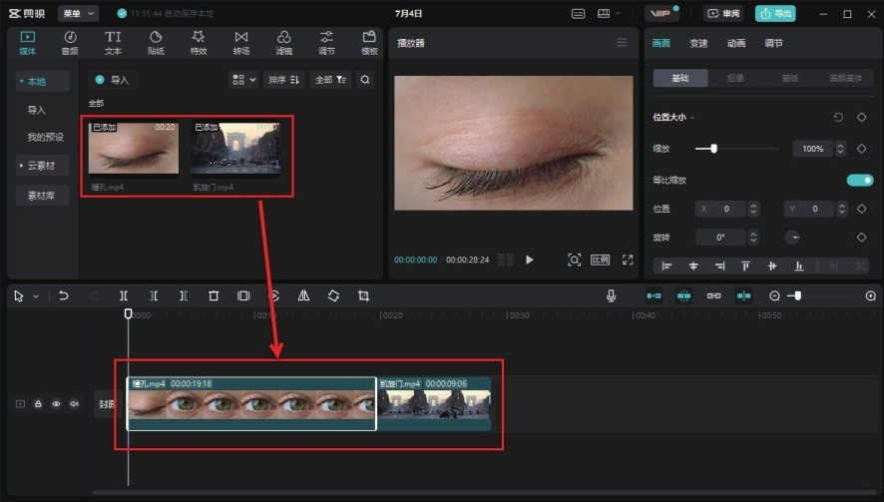The image size is (884, 502).
Task: Toggle main track magnet in timeline toolbar
Action: (654, 295)
